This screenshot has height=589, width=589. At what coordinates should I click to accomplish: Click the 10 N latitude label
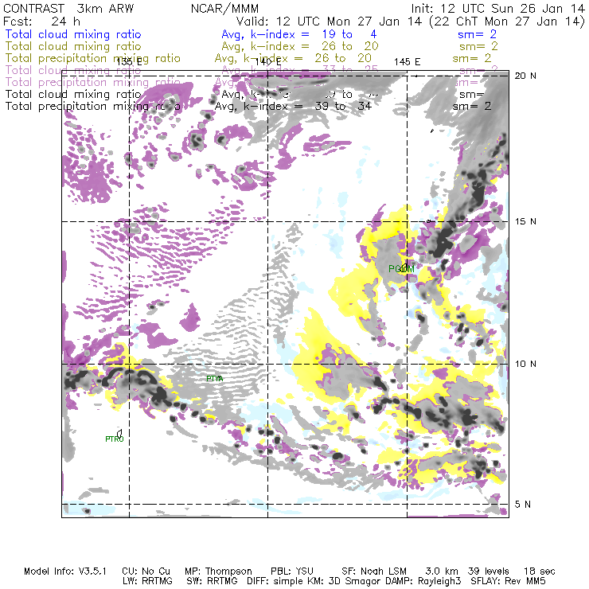pyautogui.click(x=525, y=364)
